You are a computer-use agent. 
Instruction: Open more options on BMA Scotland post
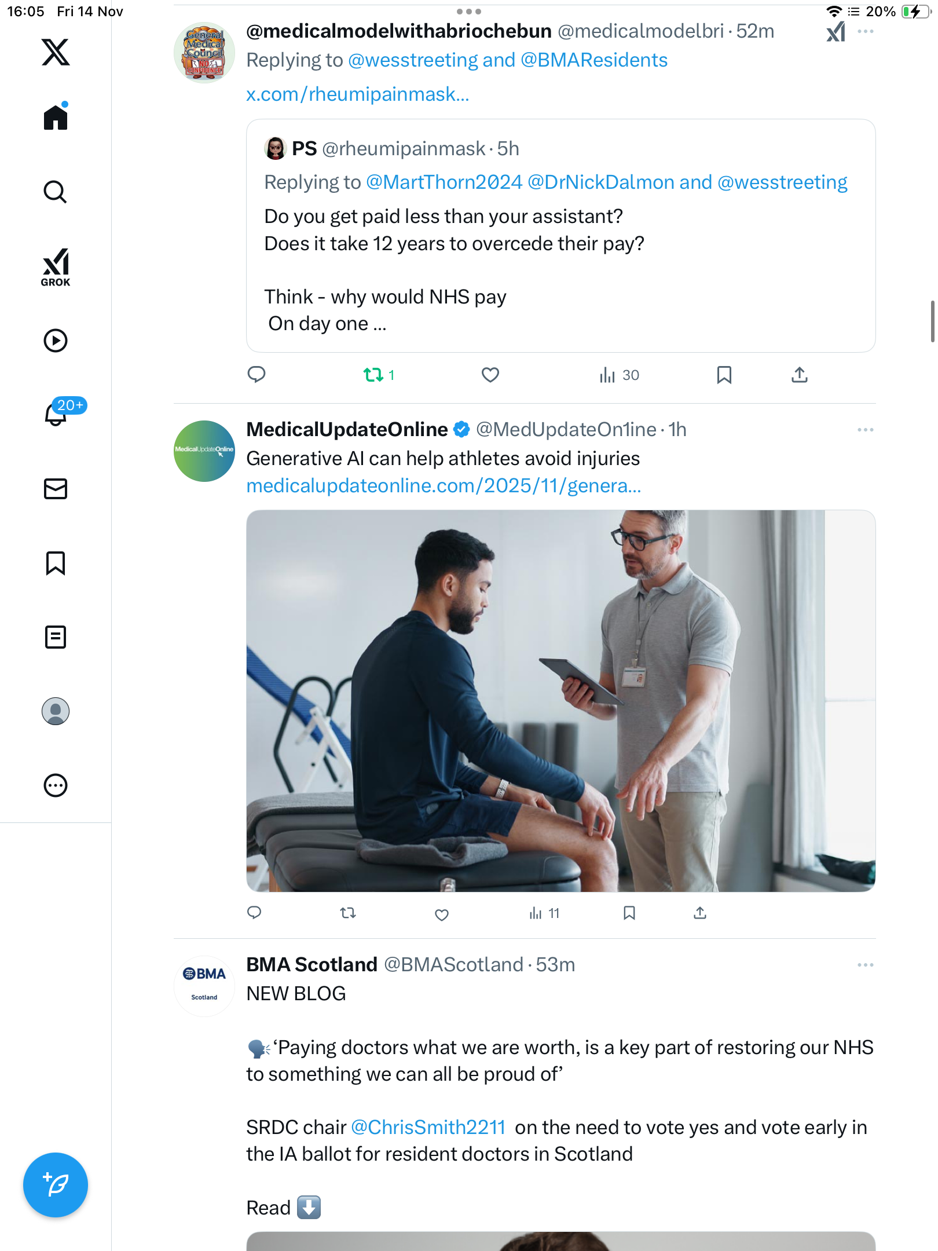(865, 965)
